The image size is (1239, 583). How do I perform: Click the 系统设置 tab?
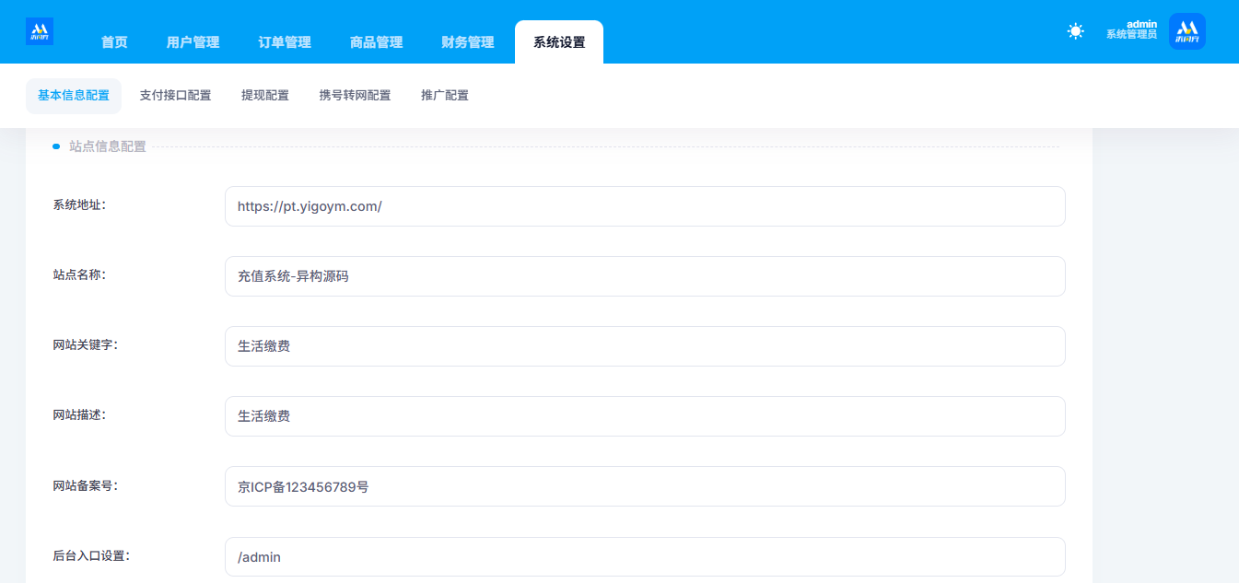(559, 42)
